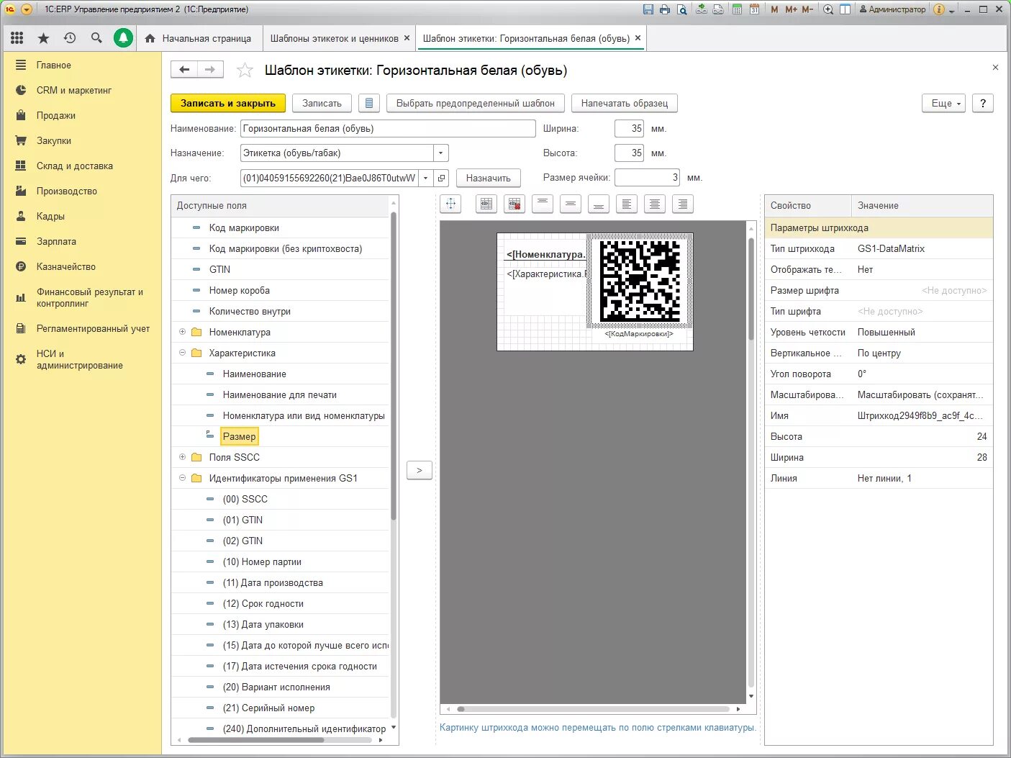This screenshot has width=1011, height=758.
Task: Add template to favorites star
Action: pyautogui.click(x=245, y=70)
